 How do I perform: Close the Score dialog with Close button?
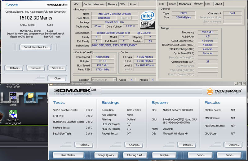[57, 78]
